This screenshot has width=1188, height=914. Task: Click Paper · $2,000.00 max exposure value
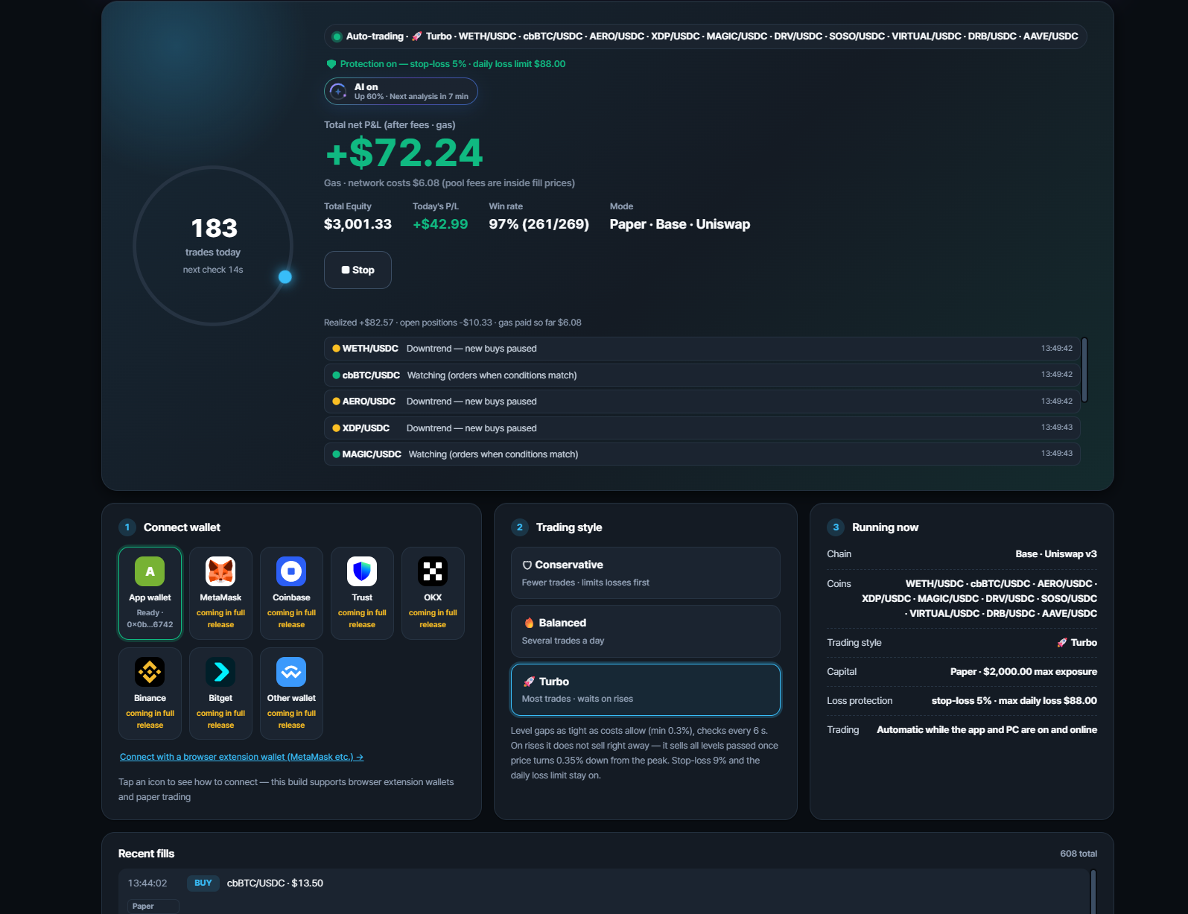coord(1023,672)
